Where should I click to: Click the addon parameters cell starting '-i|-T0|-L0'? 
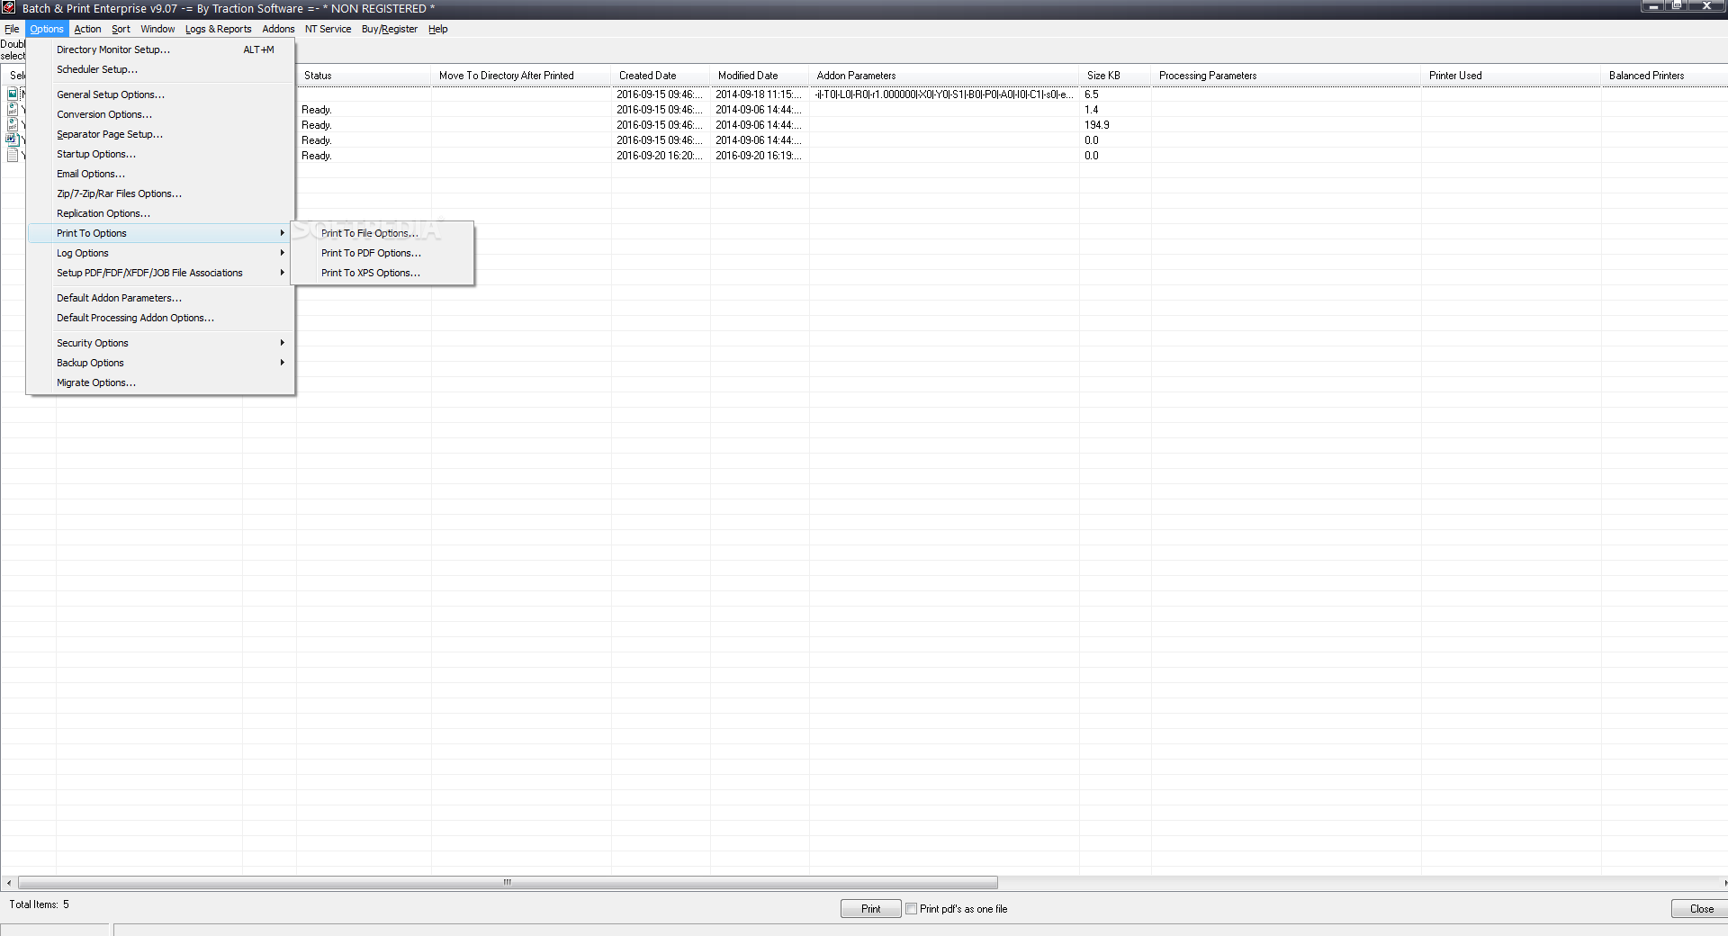coord(944,94)
